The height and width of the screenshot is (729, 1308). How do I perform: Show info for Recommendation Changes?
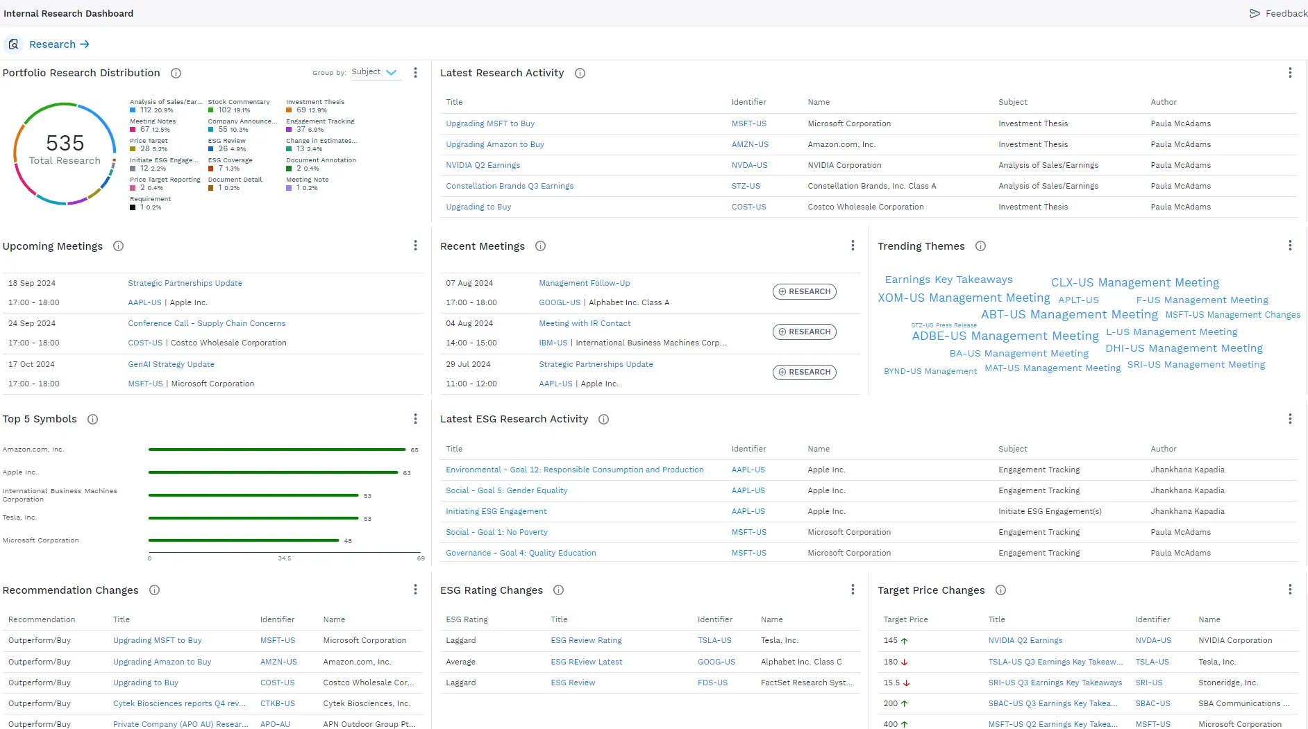pyautogui.click(x=154, y=590)
